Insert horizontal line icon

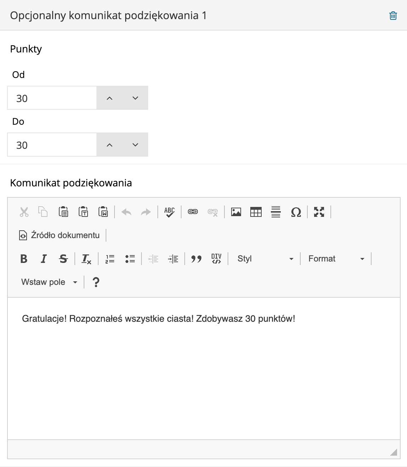coord(276,212)
